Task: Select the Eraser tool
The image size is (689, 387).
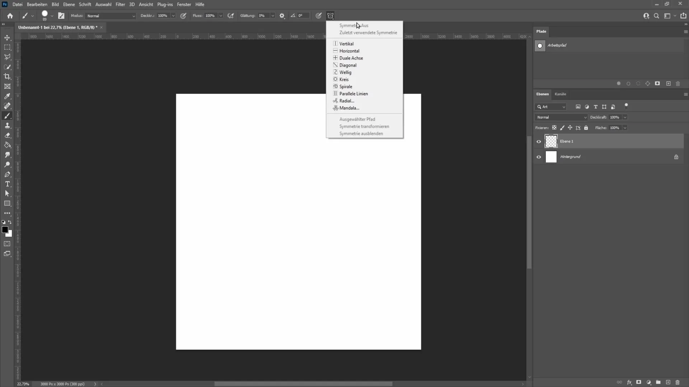Action: pos(7,135)
